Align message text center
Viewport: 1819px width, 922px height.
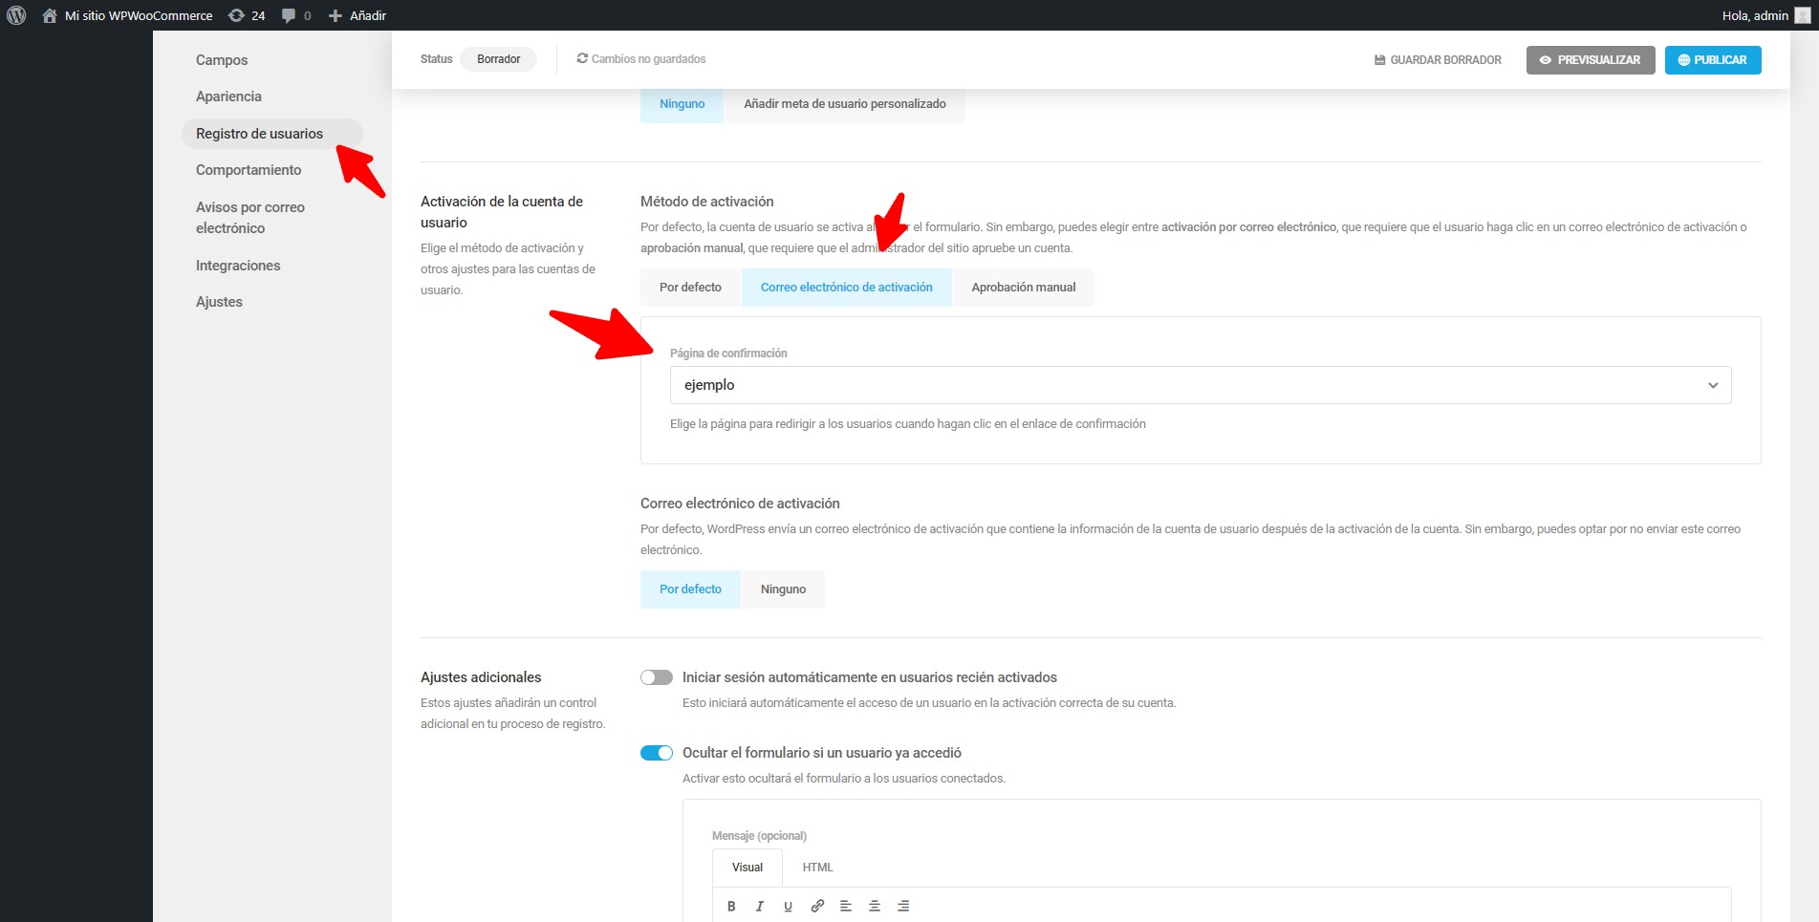pos(875,906)
